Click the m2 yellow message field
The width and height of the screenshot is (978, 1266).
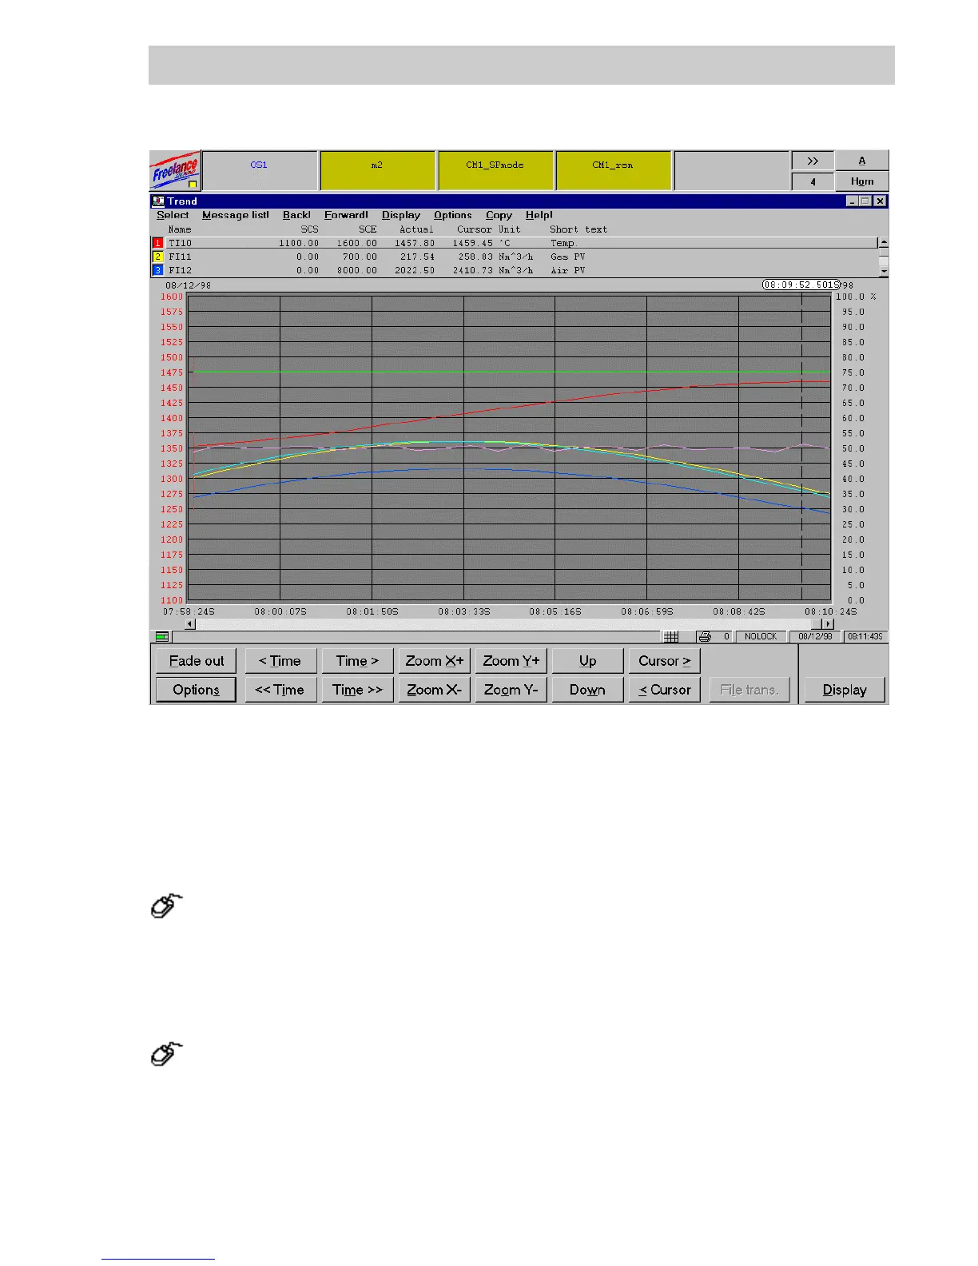point(377,170)
